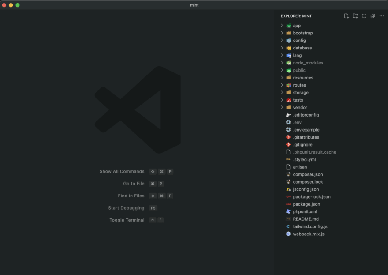Click the gear icon next to .env

click(288, 122)
